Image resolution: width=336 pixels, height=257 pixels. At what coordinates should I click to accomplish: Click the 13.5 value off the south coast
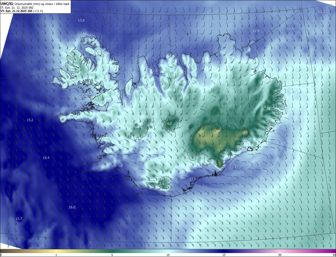pos(192,179)
